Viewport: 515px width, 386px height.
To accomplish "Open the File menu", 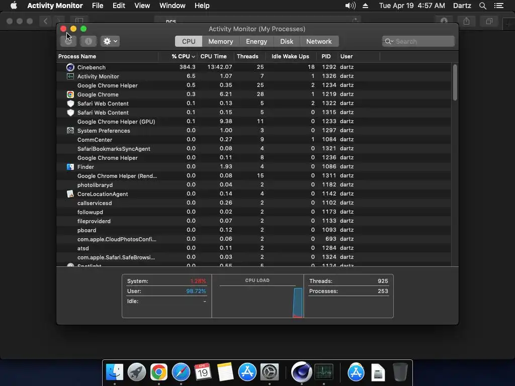I will [98, 6].
